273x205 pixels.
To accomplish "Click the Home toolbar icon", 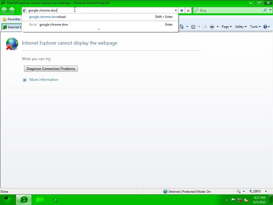I will coord(181,27).
